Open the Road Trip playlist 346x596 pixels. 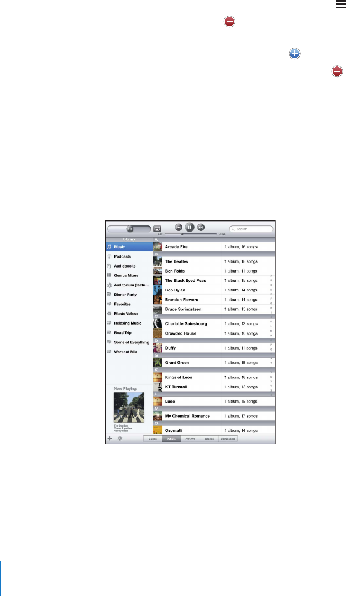coord(129,332)
